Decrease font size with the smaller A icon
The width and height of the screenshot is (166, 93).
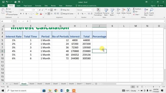pos(43,10)
